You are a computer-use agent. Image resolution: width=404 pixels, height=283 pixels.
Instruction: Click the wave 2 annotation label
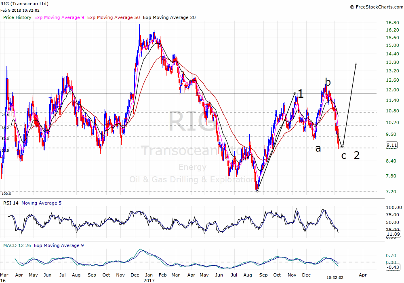pyautogui.click(x=357, y=155)
